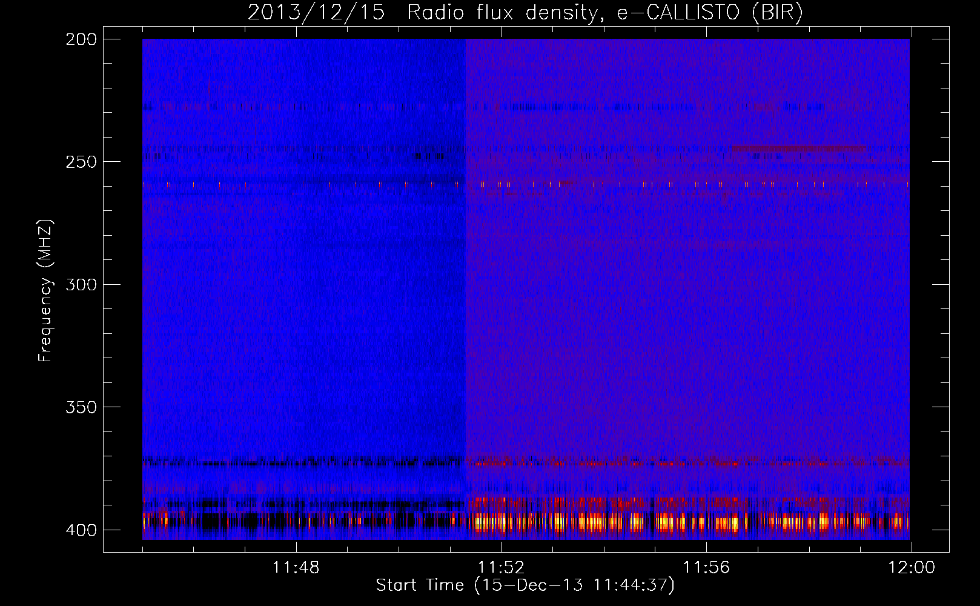Click the bright yellow burst band near 400 MHz
The width and height of the screenshot is (980, 606).
pyautogui.click(x=687, y=522)
